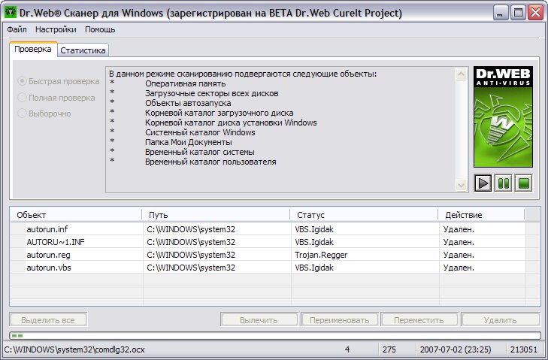Select the AUTORU~1.INF row
Image resolution: width=548 pixels, height=360 pixels.
[268, 242]
